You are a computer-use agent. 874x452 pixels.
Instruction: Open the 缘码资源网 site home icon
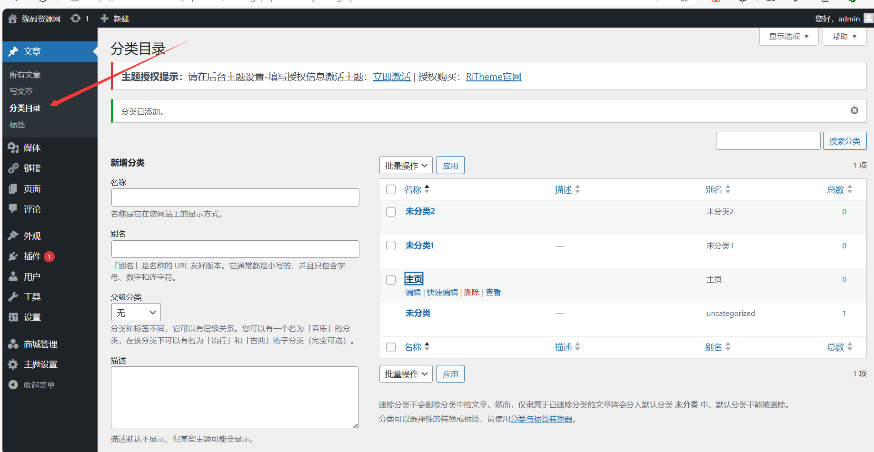tap(13, 19)
